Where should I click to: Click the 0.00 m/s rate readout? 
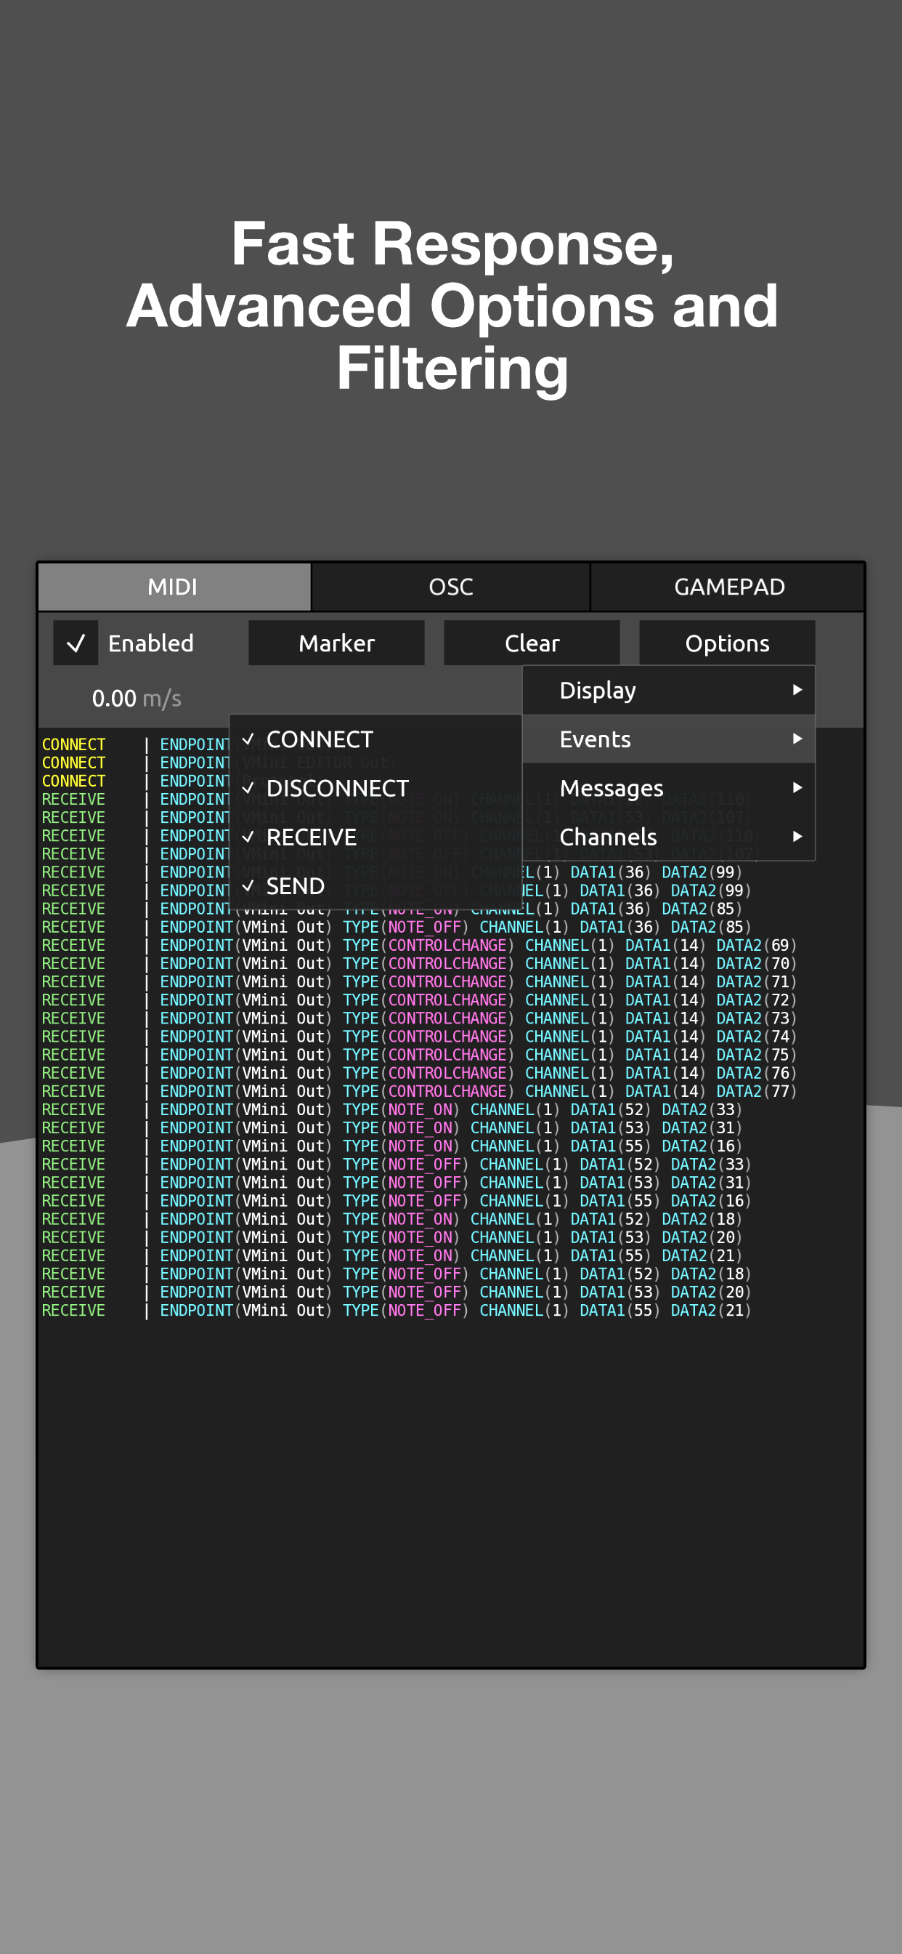tap(137, 699)
